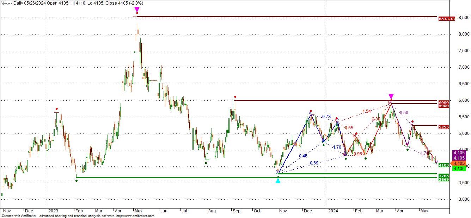Click the cyan up-triangle marker below the November low
Screen dimensions: 471x218
click(x=278, y=180)
